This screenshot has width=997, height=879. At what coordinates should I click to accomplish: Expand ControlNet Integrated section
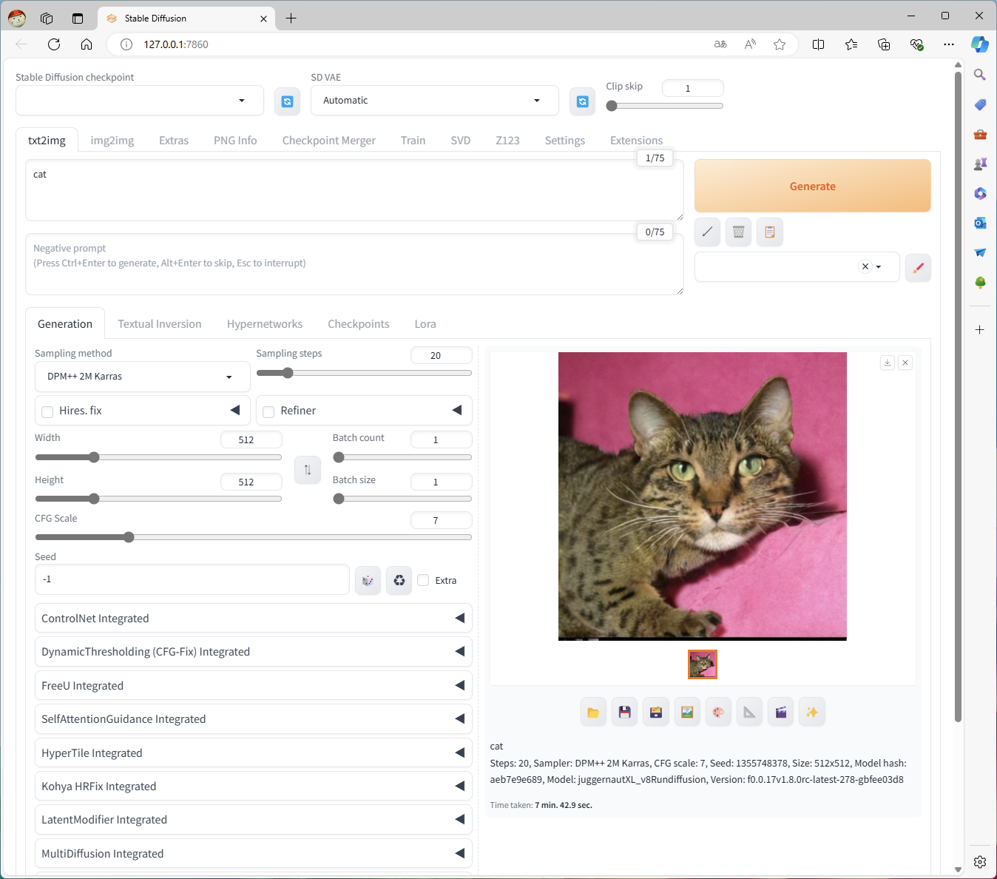click(253, 619)
